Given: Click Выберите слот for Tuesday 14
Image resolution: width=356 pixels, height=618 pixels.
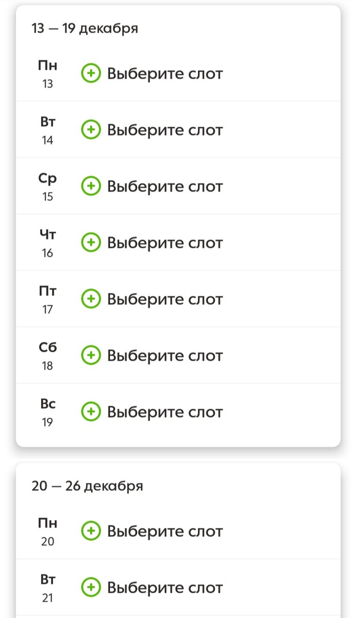Looking at the screenshot, I should [x=165, y=130].
